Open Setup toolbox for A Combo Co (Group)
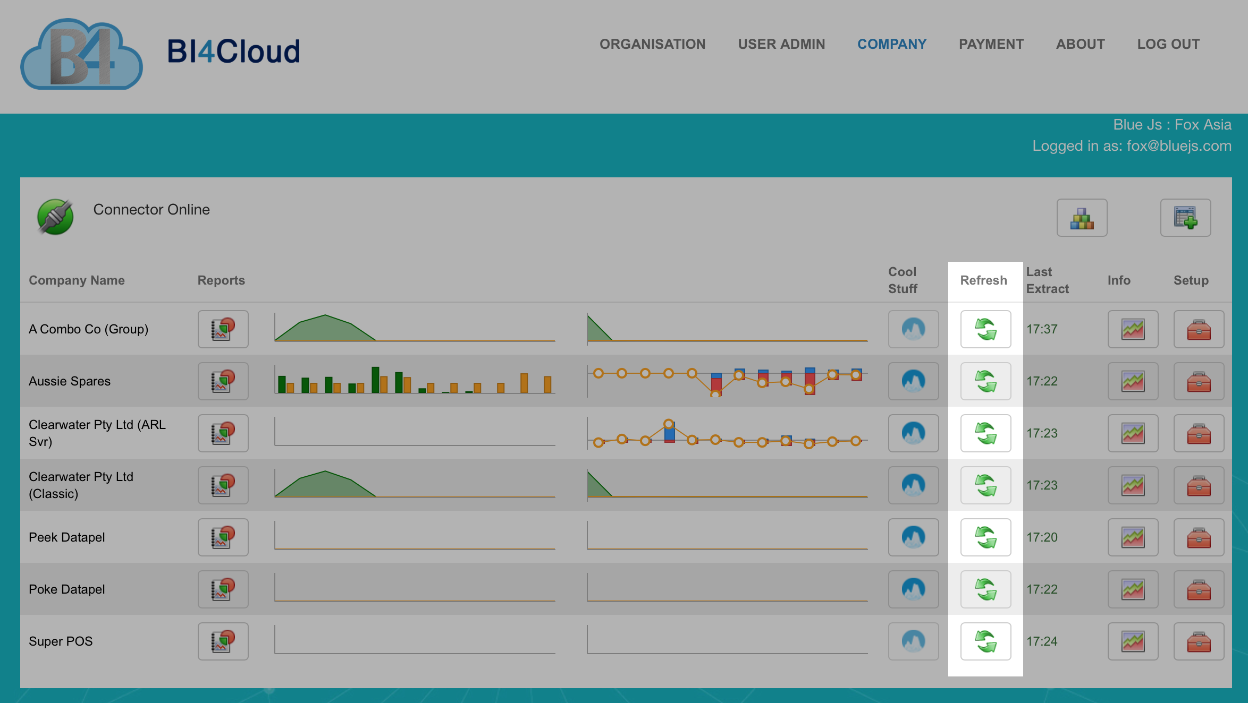Image resolution: width=1248 pixels, height=703 pixels. point(1199,329)
